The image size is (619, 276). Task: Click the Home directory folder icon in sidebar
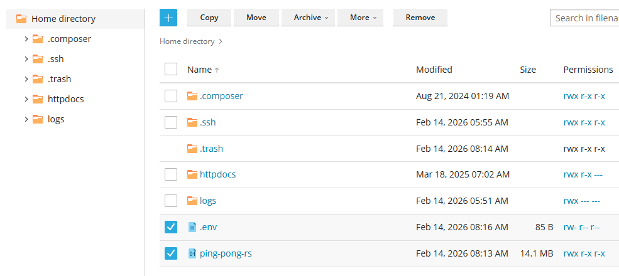tap(21, 19)
